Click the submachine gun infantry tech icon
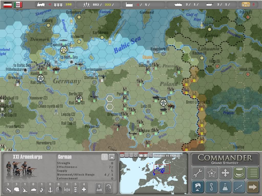The image size is (262, 196). click(x=8, y=189)
